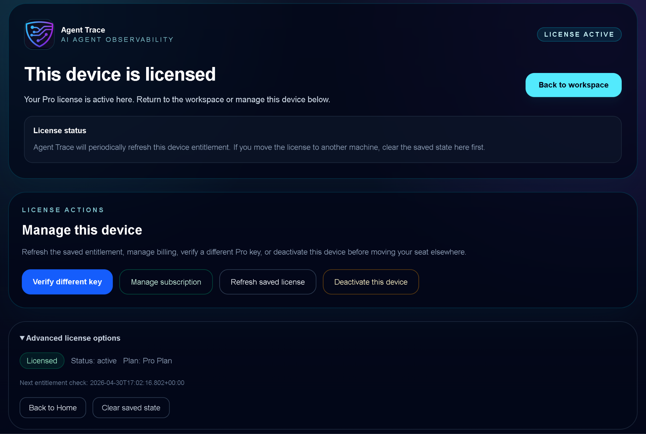The height and width of the screenshot is (434, 646).
Task: Refresh the saved license
Action: click(268, 282)
